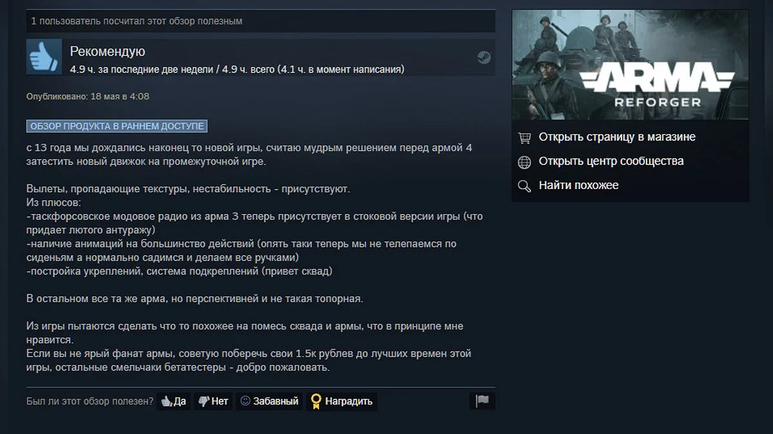Click the smiley icon on Забавный

click(x=245, y=401)
